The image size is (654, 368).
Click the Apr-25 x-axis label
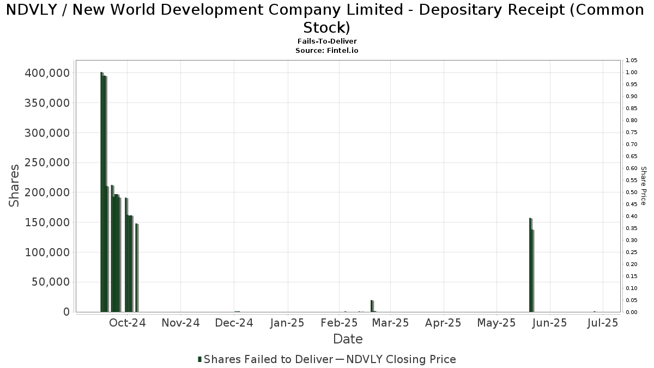443,323
